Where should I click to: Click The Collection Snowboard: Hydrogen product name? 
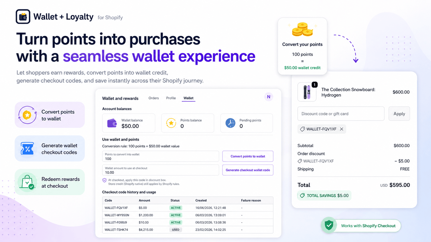(x=348, y=92)
